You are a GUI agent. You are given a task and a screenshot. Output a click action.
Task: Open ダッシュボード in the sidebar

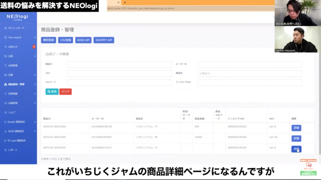(x=16, y=28)
